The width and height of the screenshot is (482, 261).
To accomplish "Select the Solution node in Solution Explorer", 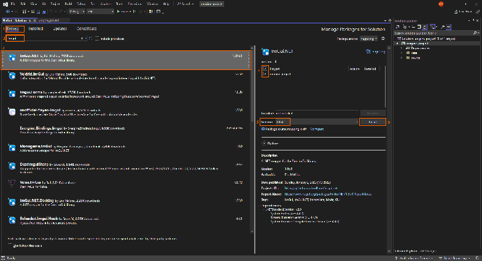I will (x=426, y=39).
